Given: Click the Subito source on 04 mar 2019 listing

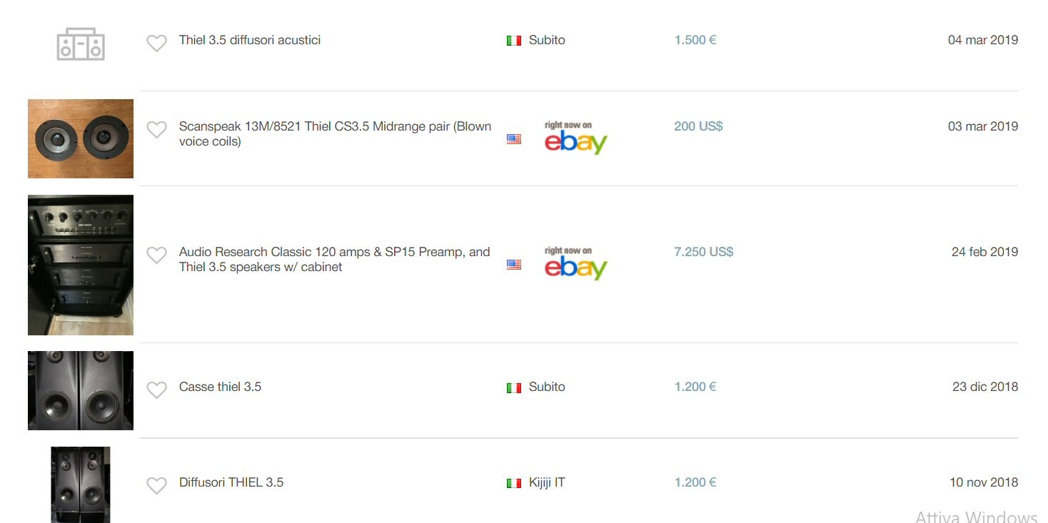Looking at the screenshot, I should coord(546,40).
